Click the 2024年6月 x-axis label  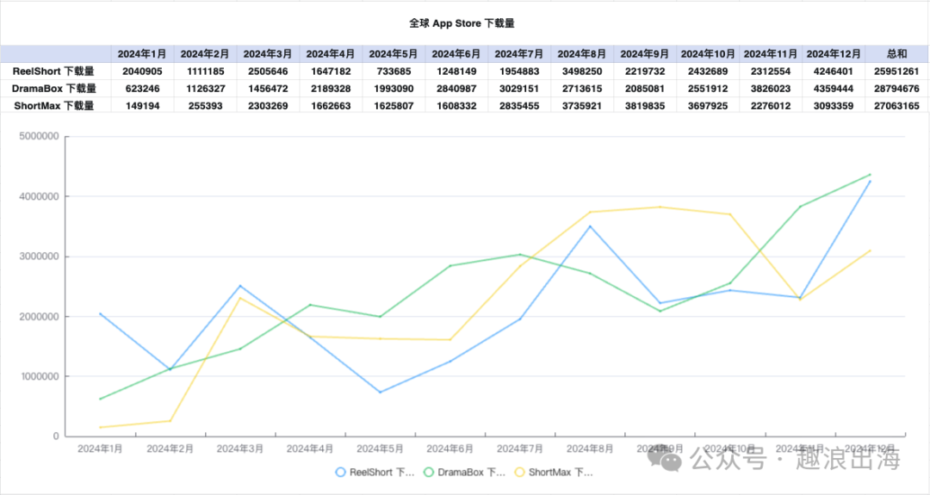click(450, 449)
